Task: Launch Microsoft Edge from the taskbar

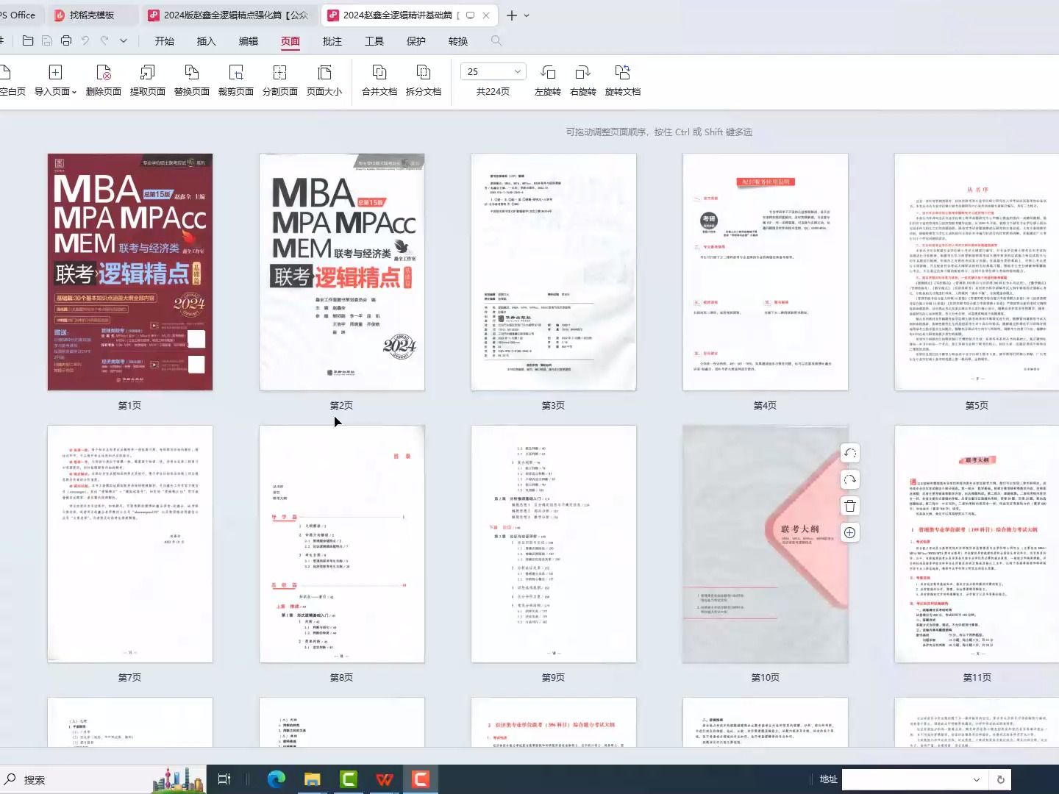Action: click(x=277, y=779)
